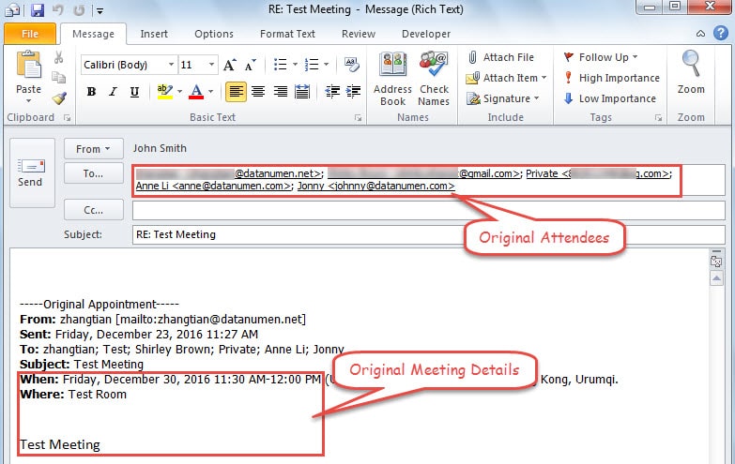Image resolution: width=735 pixels, height=464 pixels.
Task: Apply numbered list formatting
Action: click(x=312, y=65)
